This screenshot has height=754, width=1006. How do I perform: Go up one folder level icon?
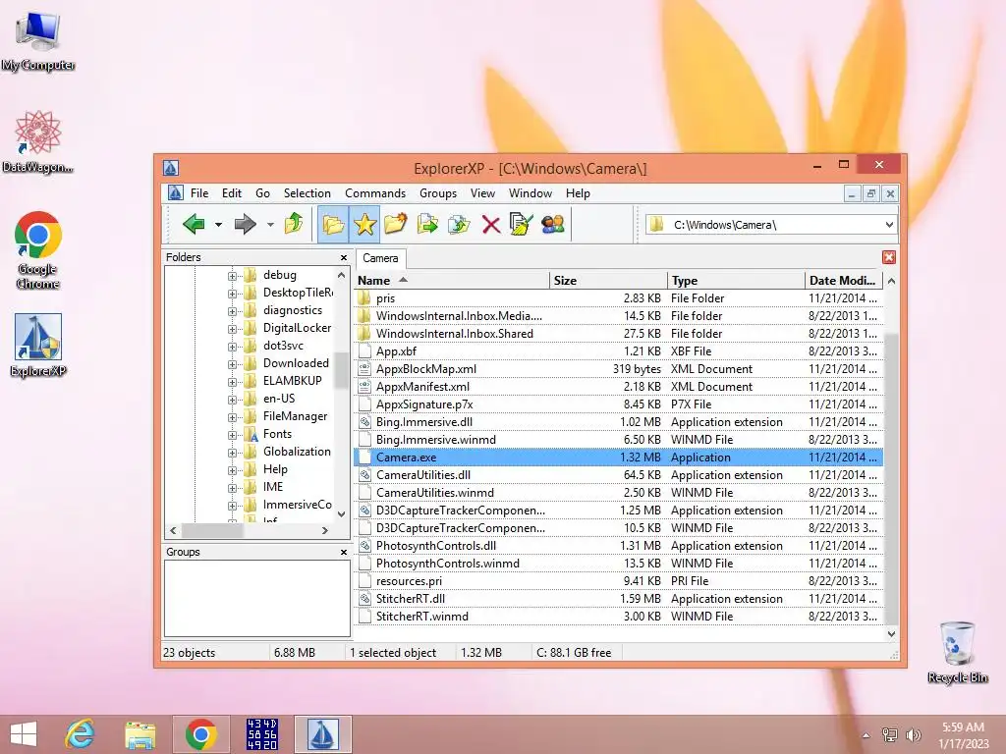294,224
